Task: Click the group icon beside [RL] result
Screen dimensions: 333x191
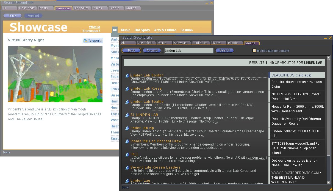Action: coord(127,155)
